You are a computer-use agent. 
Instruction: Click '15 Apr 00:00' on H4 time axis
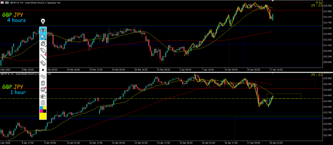click(x=253, y=69)
